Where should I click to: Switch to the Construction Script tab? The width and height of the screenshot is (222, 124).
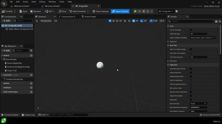pos(68,17)
